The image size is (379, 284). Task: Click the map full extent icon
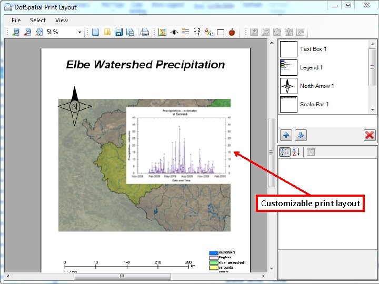tap(277, 32)
